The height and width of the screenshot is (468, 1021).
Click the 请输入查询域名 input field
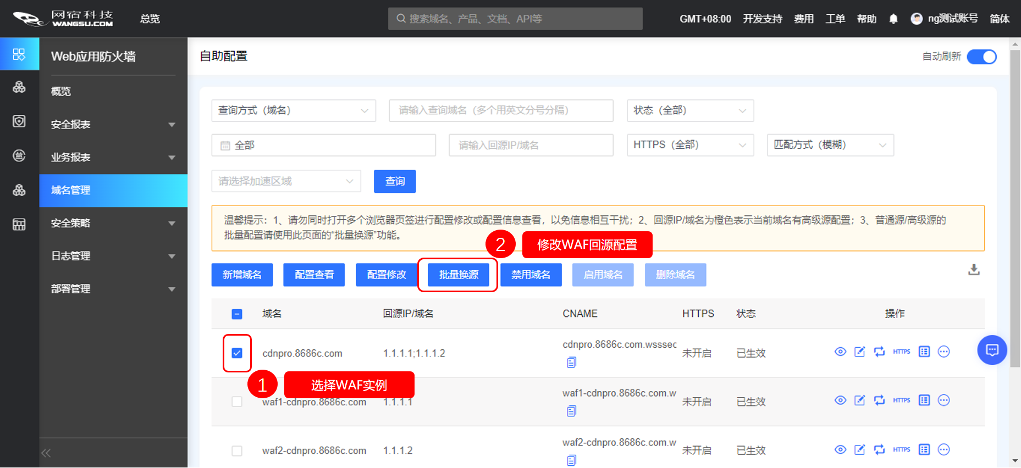tap(501, 110)
